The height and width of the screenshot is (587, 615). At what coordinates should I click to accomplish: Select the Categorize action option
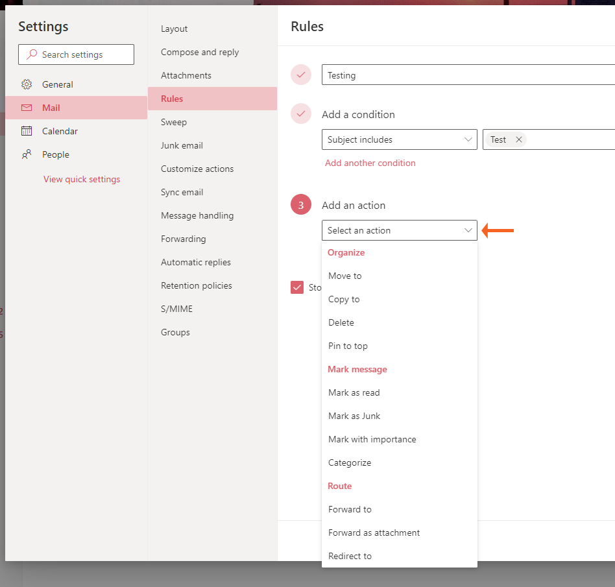[350, 462]
